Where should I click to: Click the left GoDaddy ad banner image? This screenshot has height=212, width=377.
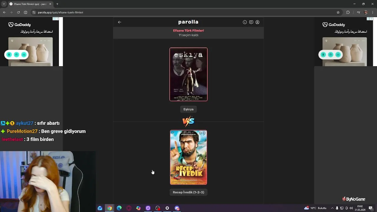(x=30, y=52)
